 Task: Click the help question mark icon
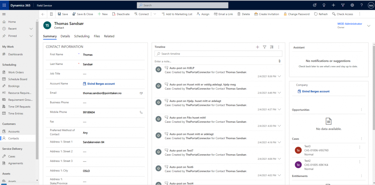point(361,5)
